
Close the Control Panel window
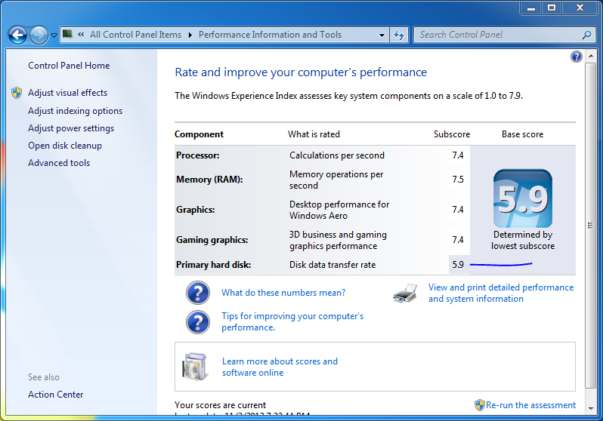pyautogui.click(x=580, y=8)
